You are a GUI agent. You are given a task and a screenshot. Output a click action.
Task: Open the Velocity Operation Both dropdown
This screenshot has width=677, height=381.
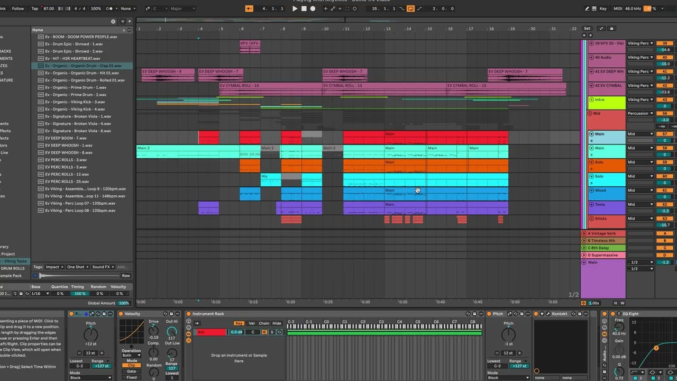click(131, 356)
